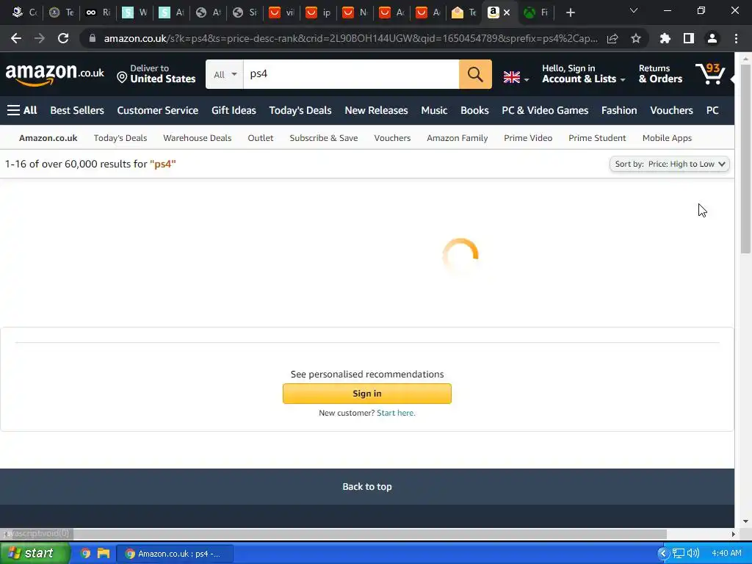Viewport: 752px width, 564px height.
Task: Click the Amazon.co.uk : ps4 taskbar window button
Action: click(x=175, y=554)
